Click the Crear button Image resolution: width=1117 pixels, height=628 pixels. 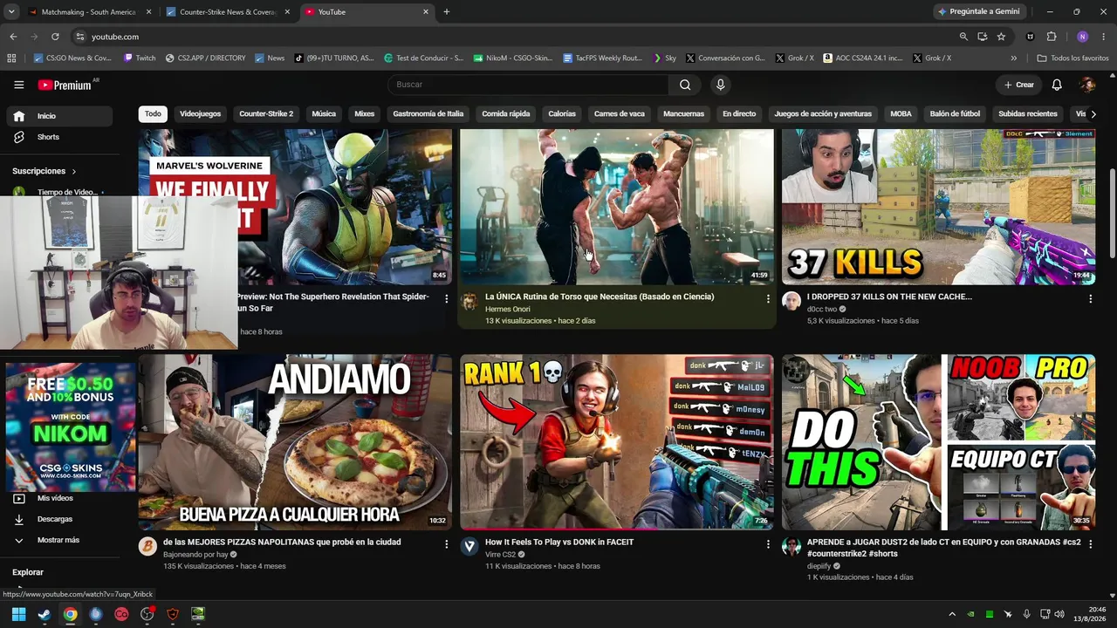(1018, 85)
